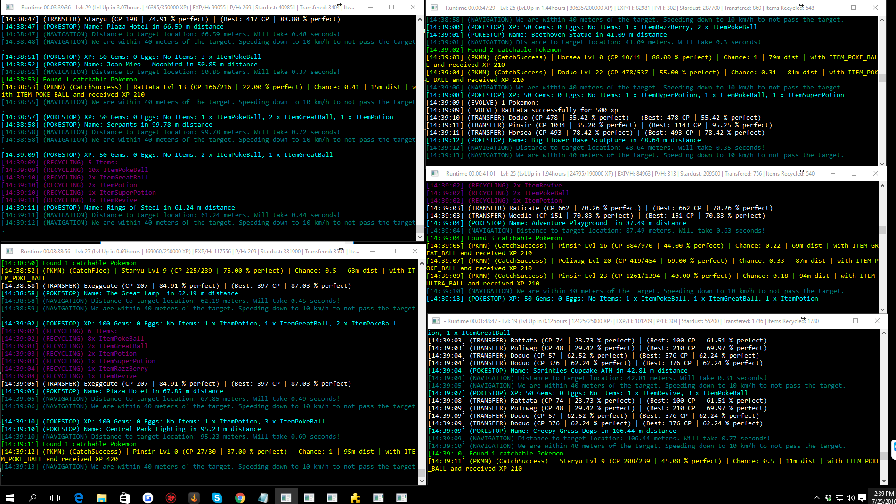Click 'Raticate (CP 662' transfer line
This screenshot has width=896, height=504.
[600, 208]
